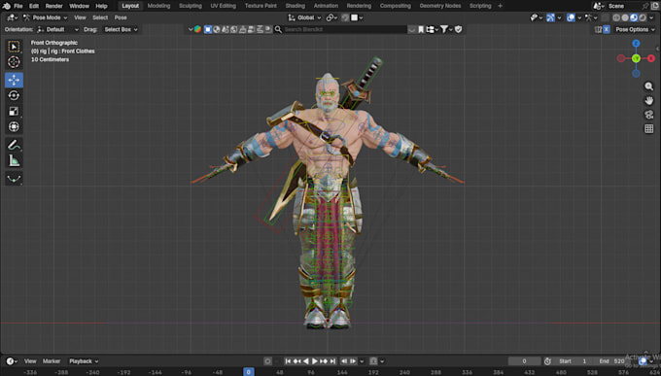Viewport: 661px width, 376px height.
Task: Select the Transform tool
Action: click(x=14, y=127)
